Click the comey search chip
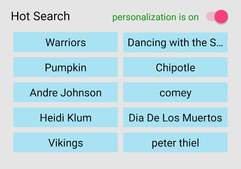 pos(175,92)
